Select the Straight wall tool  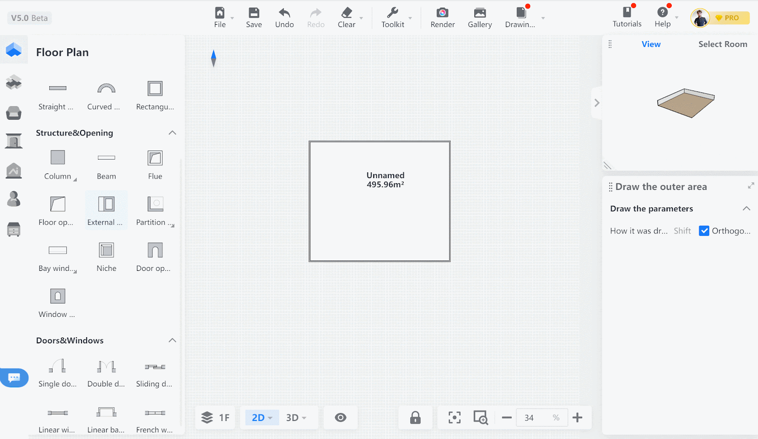click(57, 89)
